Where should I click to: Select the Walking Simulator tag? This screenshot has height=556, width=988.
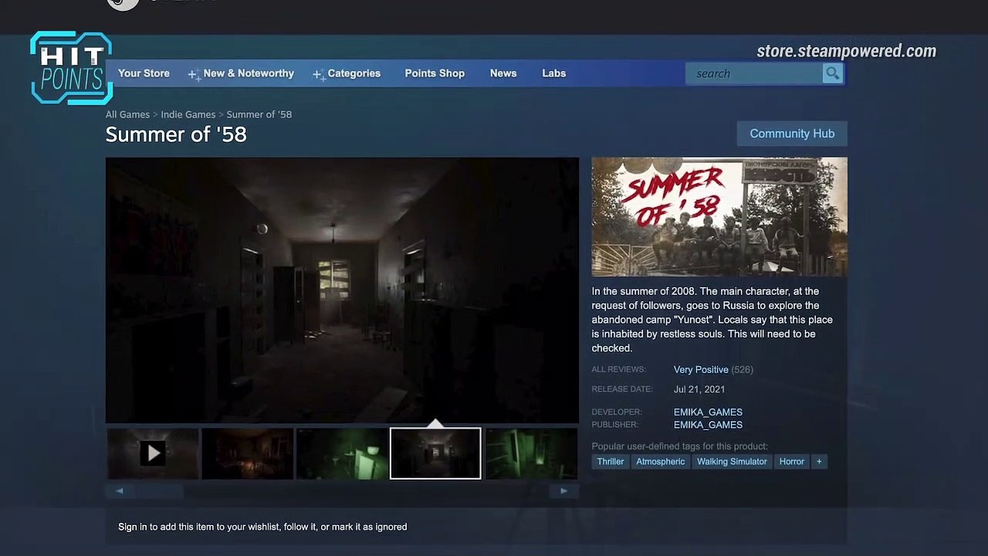point(732,462)
